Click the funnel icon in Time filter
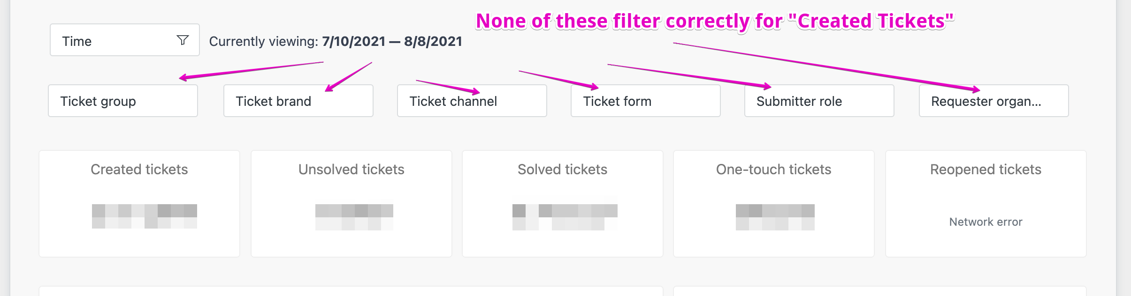Screen dimensions: 1131x296 click(x=183, y=40)
